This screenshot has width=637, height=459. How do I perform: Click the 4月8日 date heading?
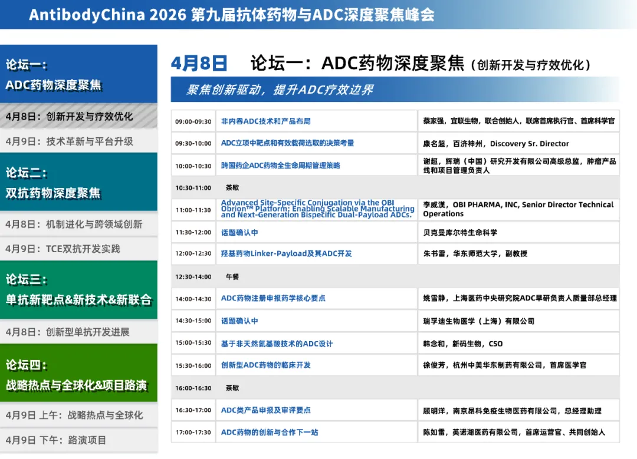[199, 64]
